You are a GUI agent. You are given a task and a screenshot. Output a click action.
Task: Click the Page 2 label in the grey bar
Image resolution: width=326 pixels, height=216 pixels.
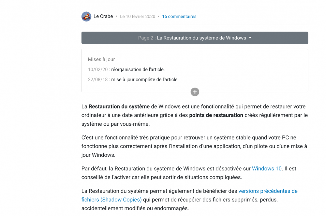(x=146, y=38)
